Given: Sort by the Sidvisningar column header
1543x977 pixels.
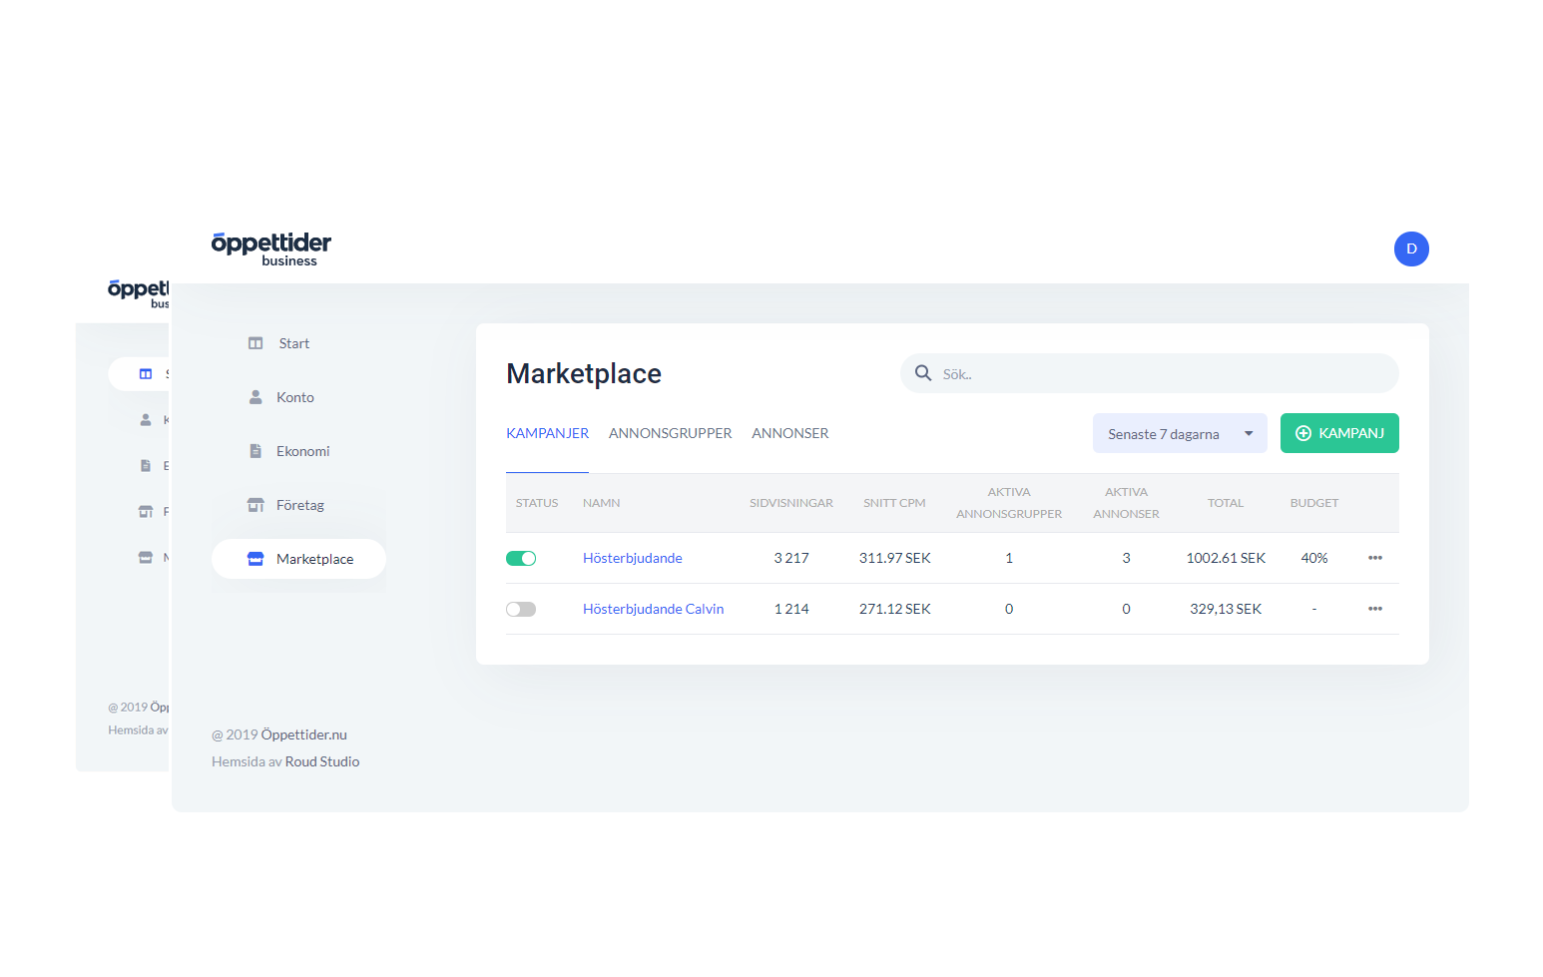Looking at the screenshot, I should (790, 503).
